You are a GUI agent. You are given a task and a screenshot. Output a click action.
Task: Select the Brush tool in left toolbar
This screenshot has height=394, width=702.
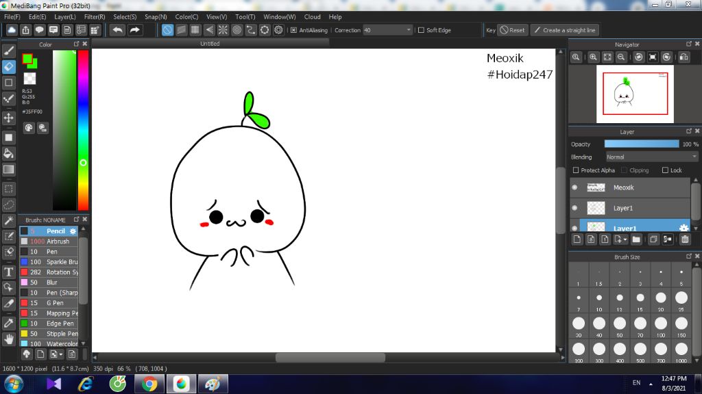[8, 51]
